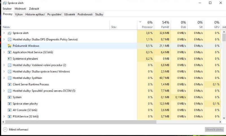Click the Task Manager title bar icon

[x=5, y=3]
